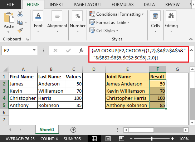This screenshot has width=195, height=142.
Task: Click the zoom slider handle
Action: coord(152,139)
